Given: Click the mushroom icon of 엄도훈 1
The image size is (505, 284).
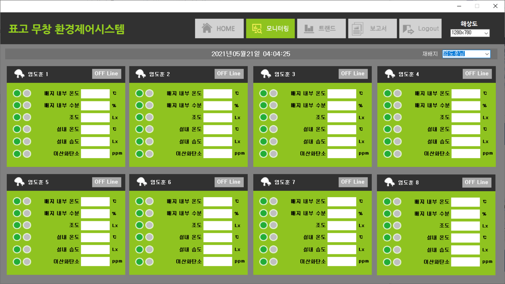Looking at the screenshot, I should point(19,74).
